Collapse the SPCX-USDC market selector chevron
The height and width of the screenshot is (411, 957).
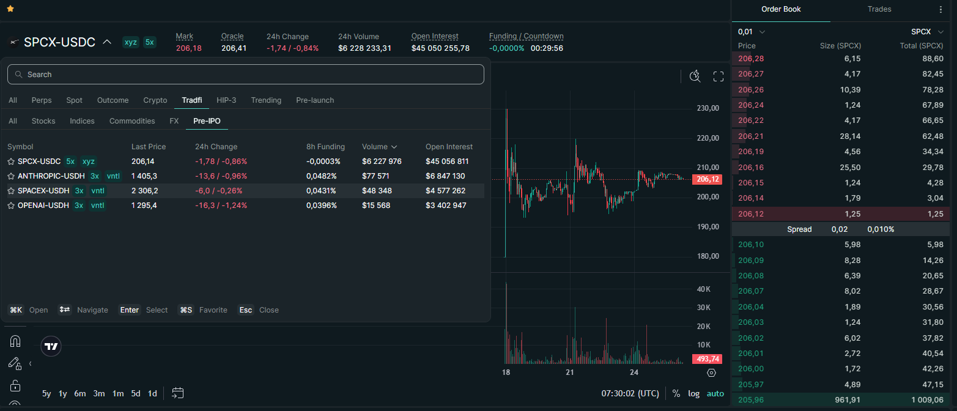point(107,42)
